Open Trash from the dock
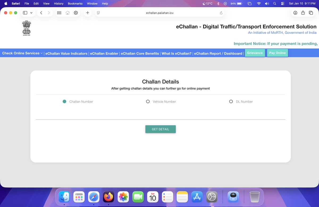Screen dimensions: 319x207 click(254, 197)
